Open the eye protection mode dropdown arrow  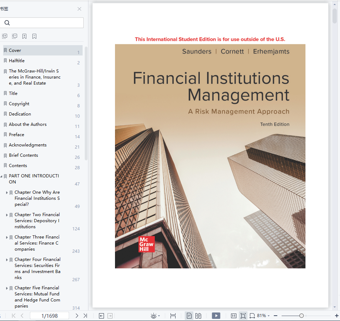[159, 316]
